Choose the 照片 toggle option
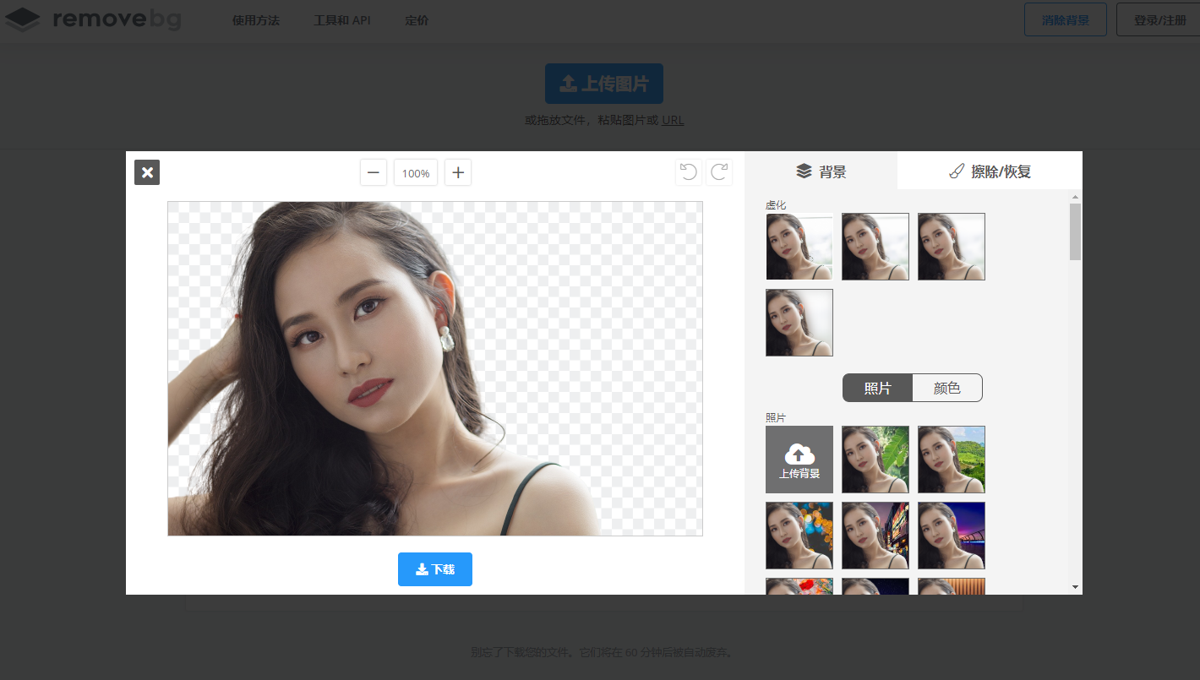Viewport: 1200px width, 680px height. 878,388
